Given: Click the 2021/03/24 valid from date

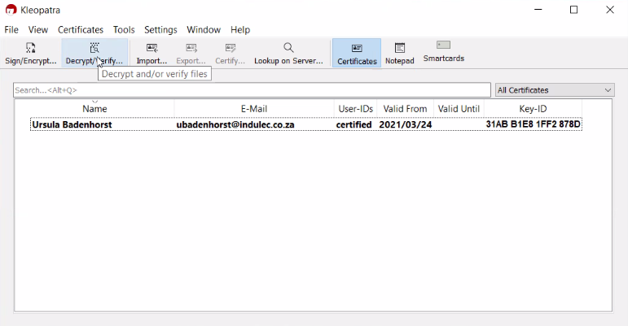Looking at the screenshot, I should (x=406, y=124).
